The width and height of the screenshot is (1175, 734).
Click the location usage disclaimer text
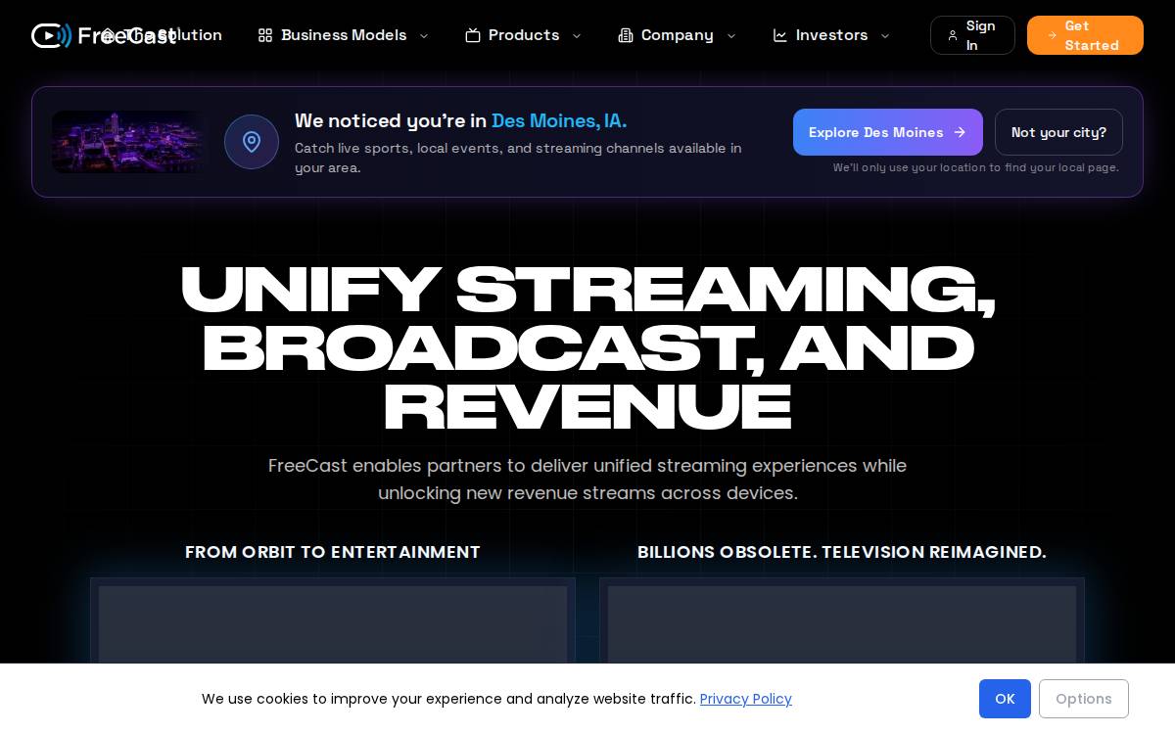tap(976, 167)
